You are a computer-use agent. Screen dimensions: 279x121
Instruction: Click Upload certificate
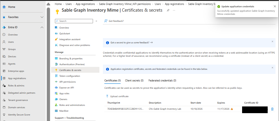tap(117, 96)
